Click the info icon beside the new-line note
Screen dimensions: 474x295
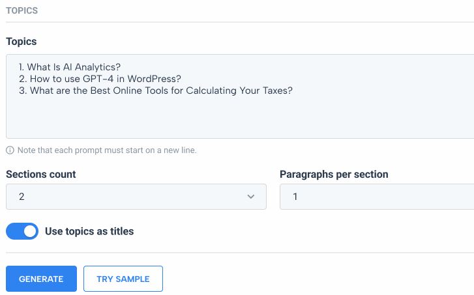coord(10,150)
